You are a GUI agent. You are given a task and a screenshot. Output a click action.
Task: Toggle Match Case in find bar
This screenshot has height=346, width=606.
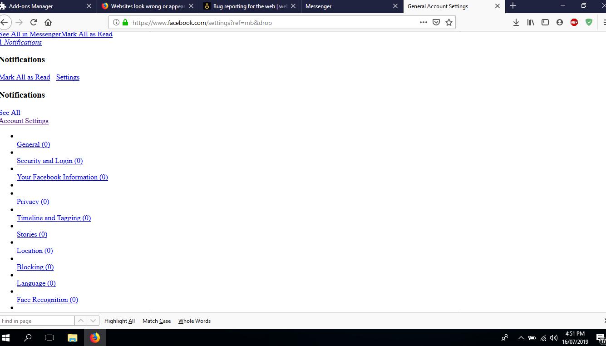tap(157, 321)
